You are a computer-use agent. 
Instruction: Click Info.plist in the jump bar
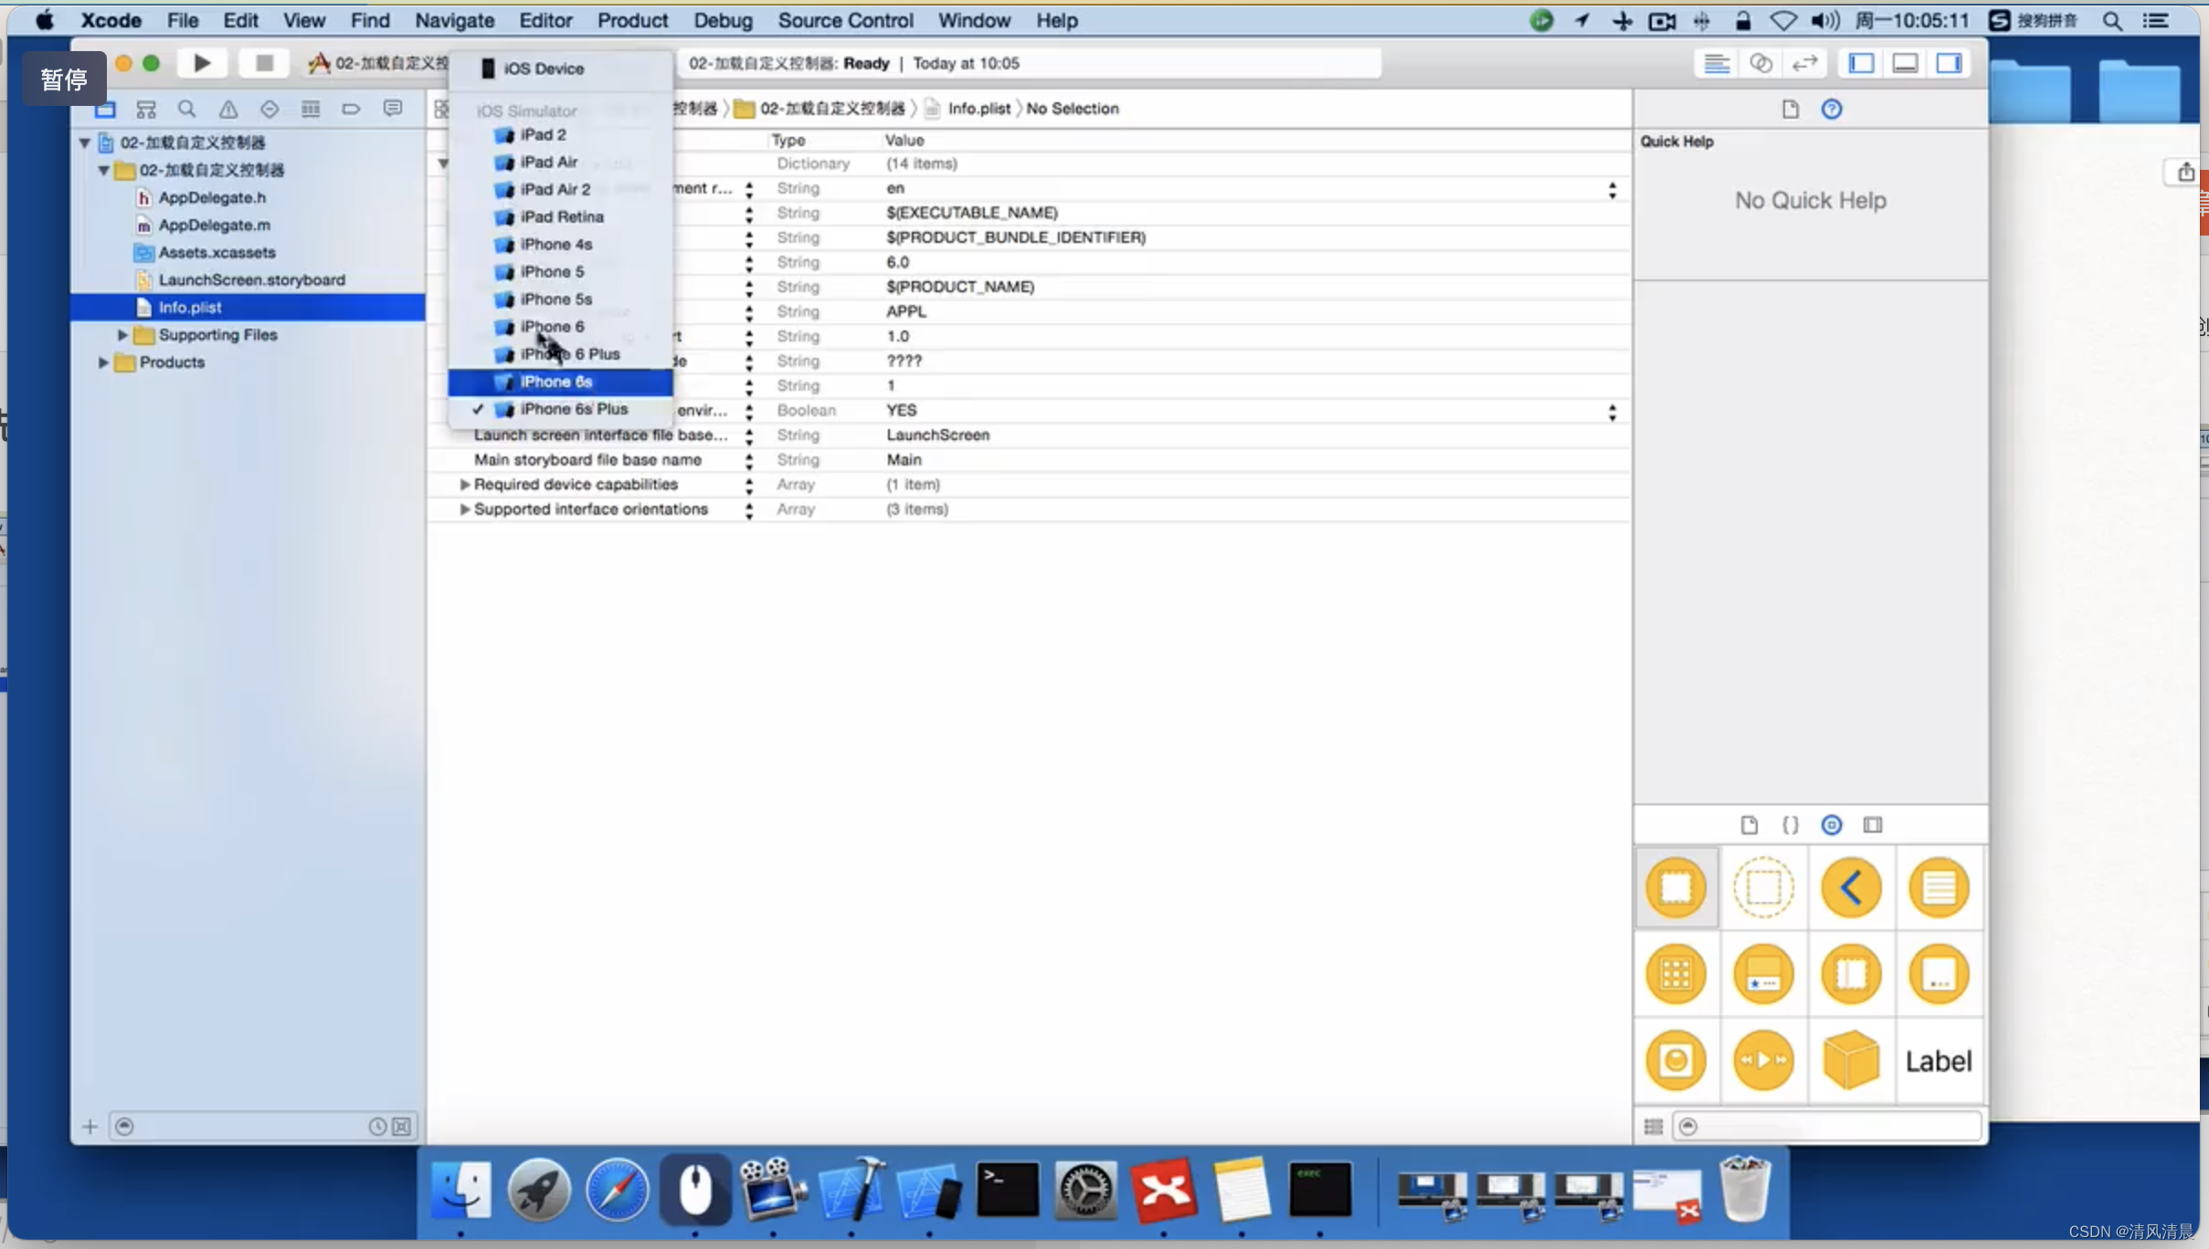[x=978, y=109]
